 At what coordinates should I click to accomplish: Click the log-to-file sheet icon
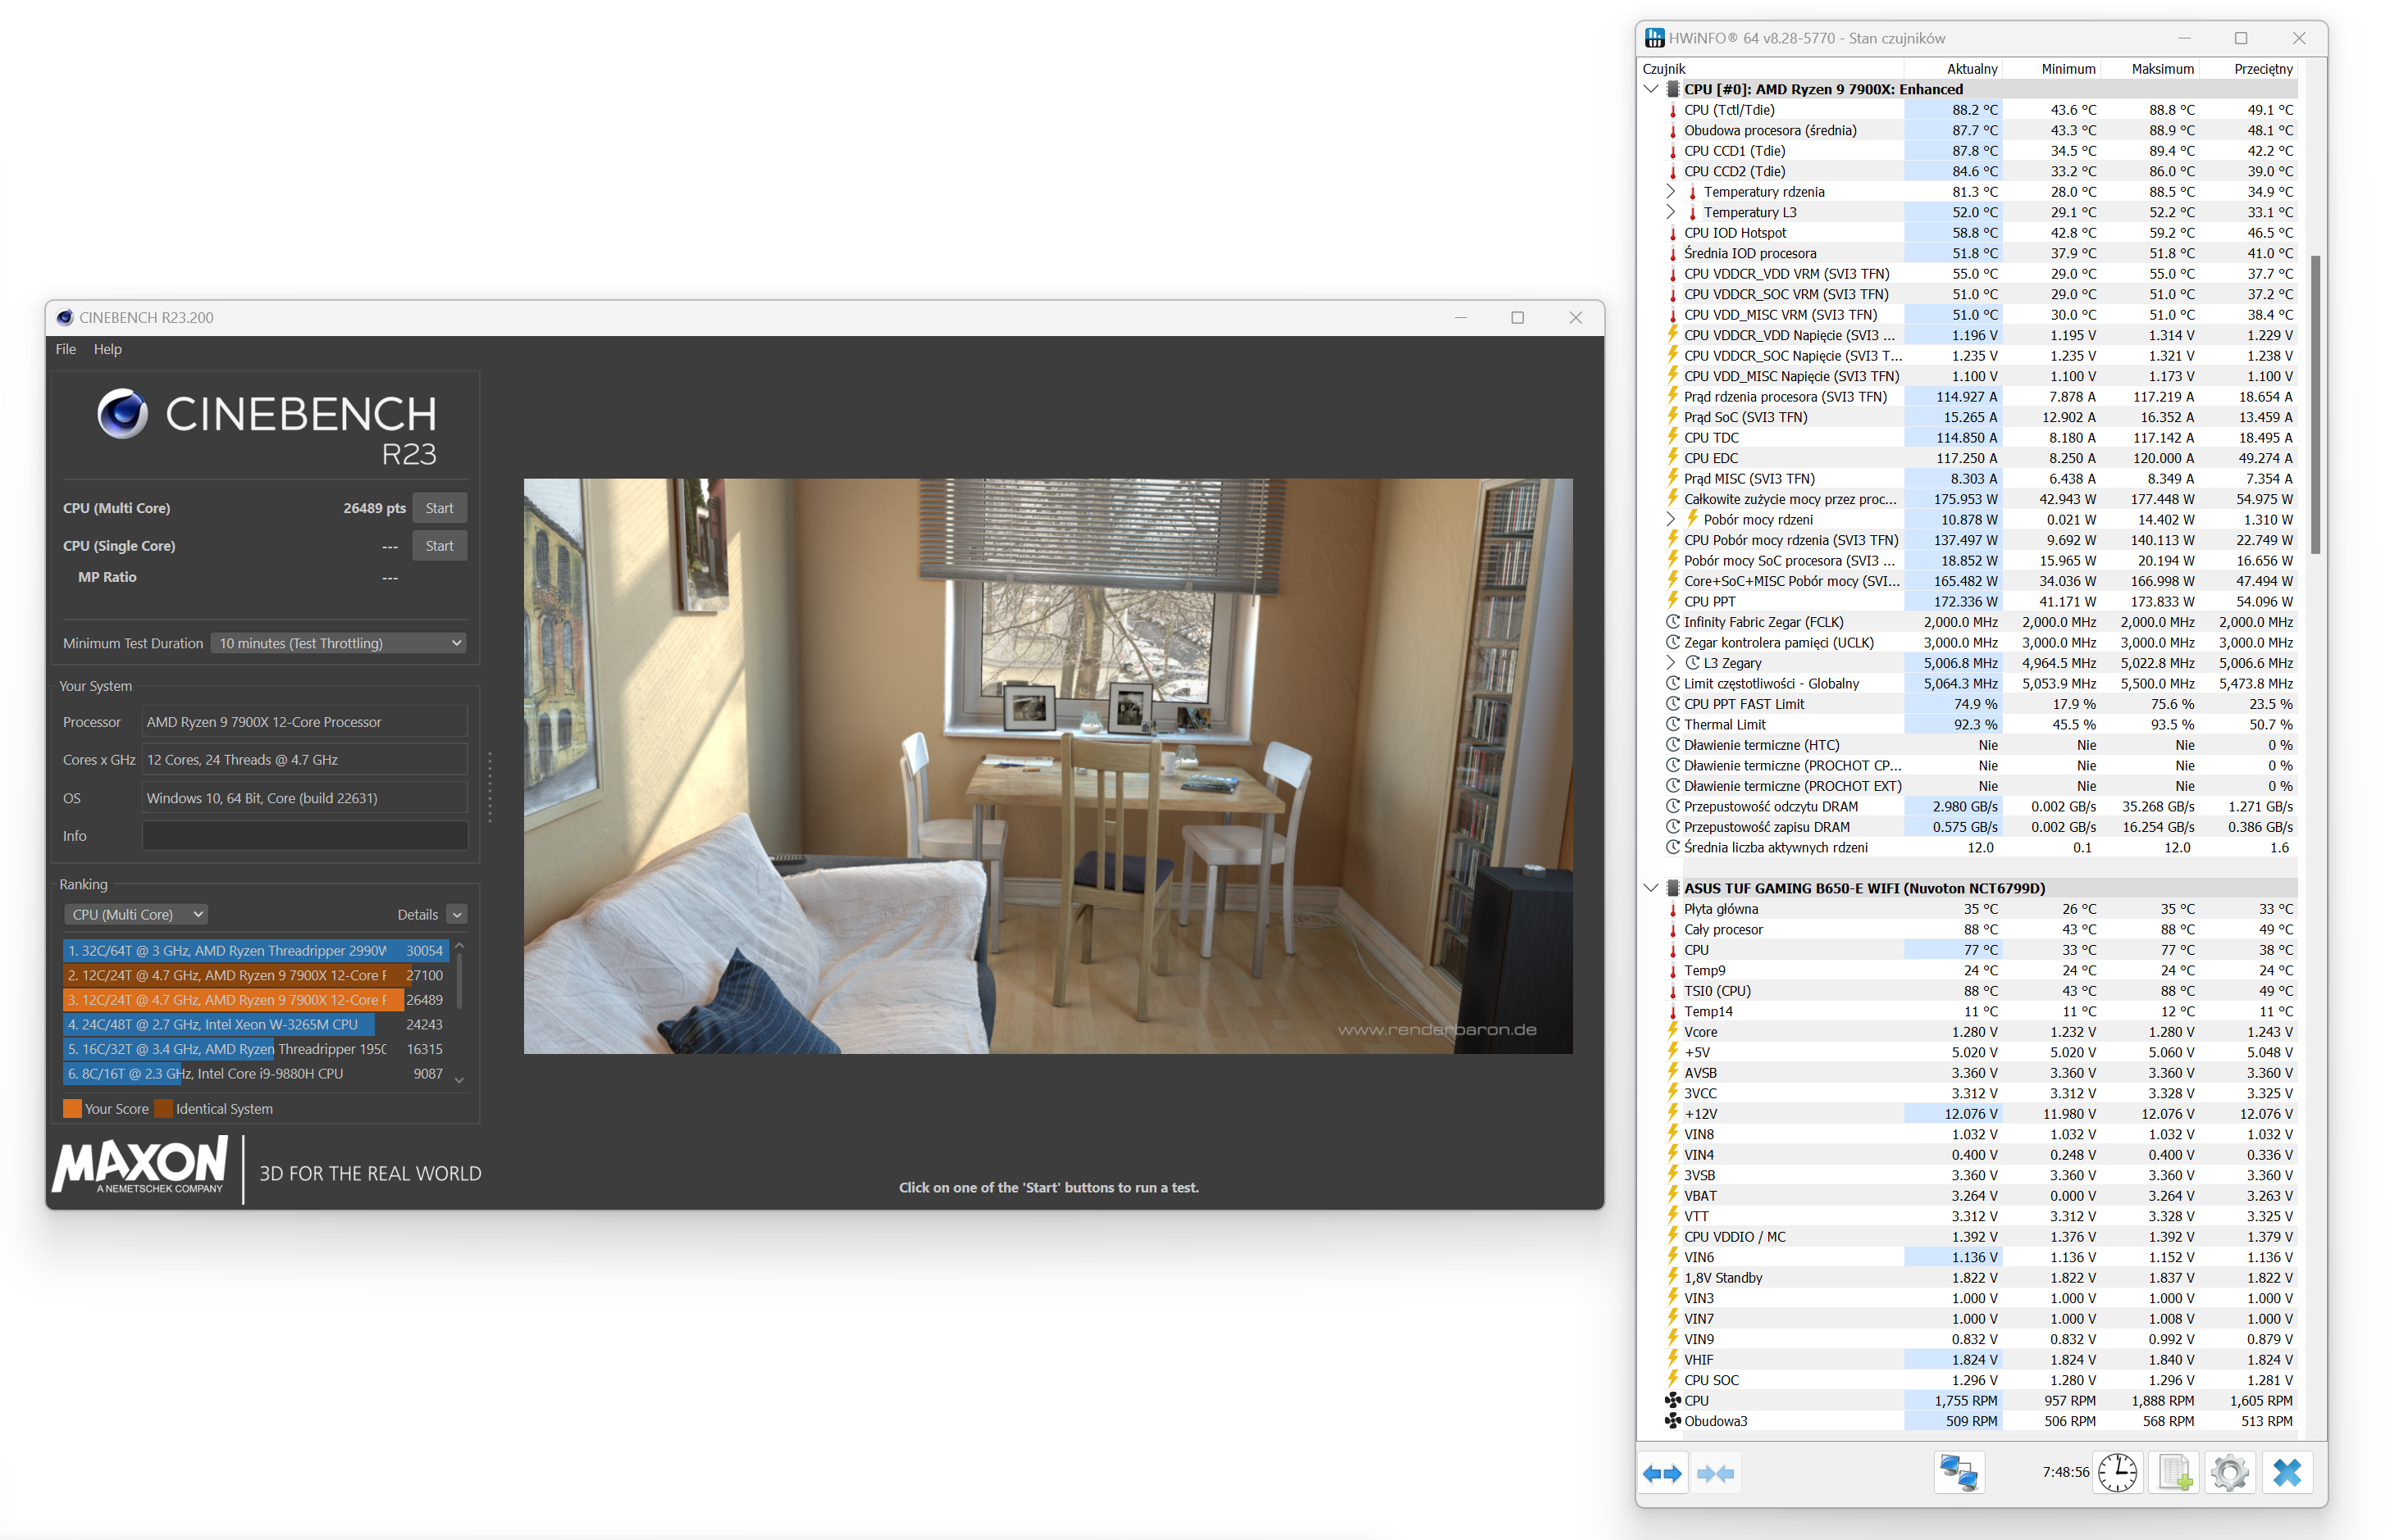tap(2174, 1473)
